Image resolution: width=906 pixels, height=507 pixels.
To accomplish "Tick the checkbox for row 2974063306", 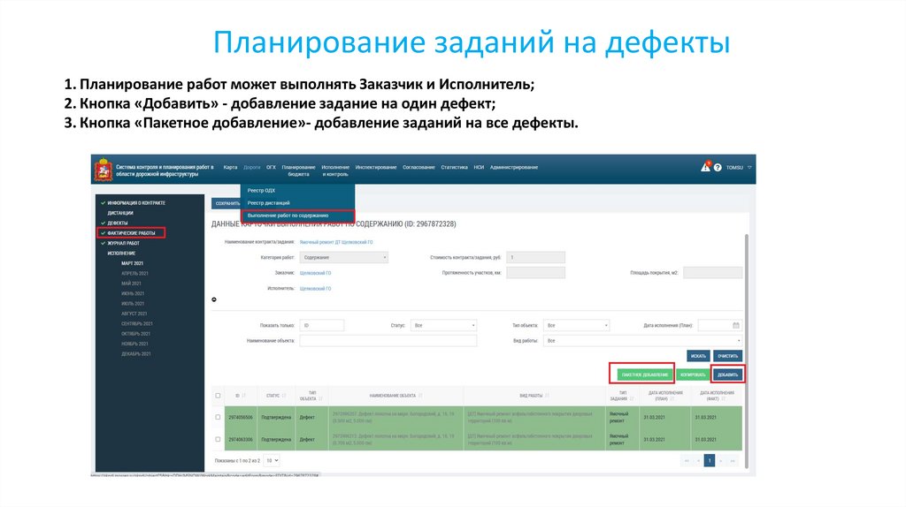I will click(x=218, y=439).
